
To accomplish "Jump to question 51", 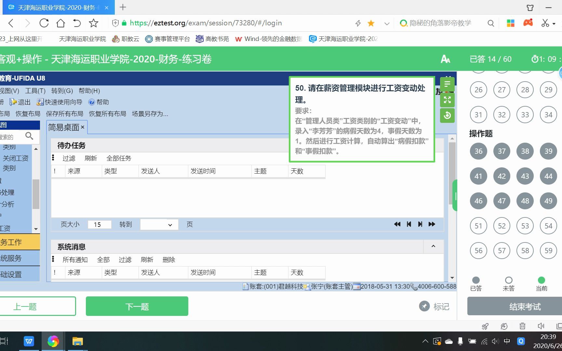I will pos(478,226).
